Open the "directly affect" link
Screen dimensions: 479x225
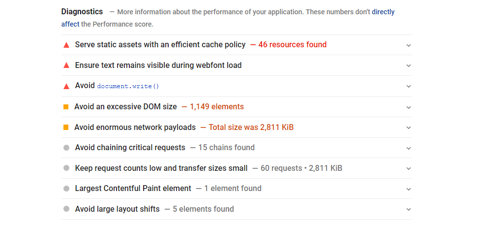[383, 12]
